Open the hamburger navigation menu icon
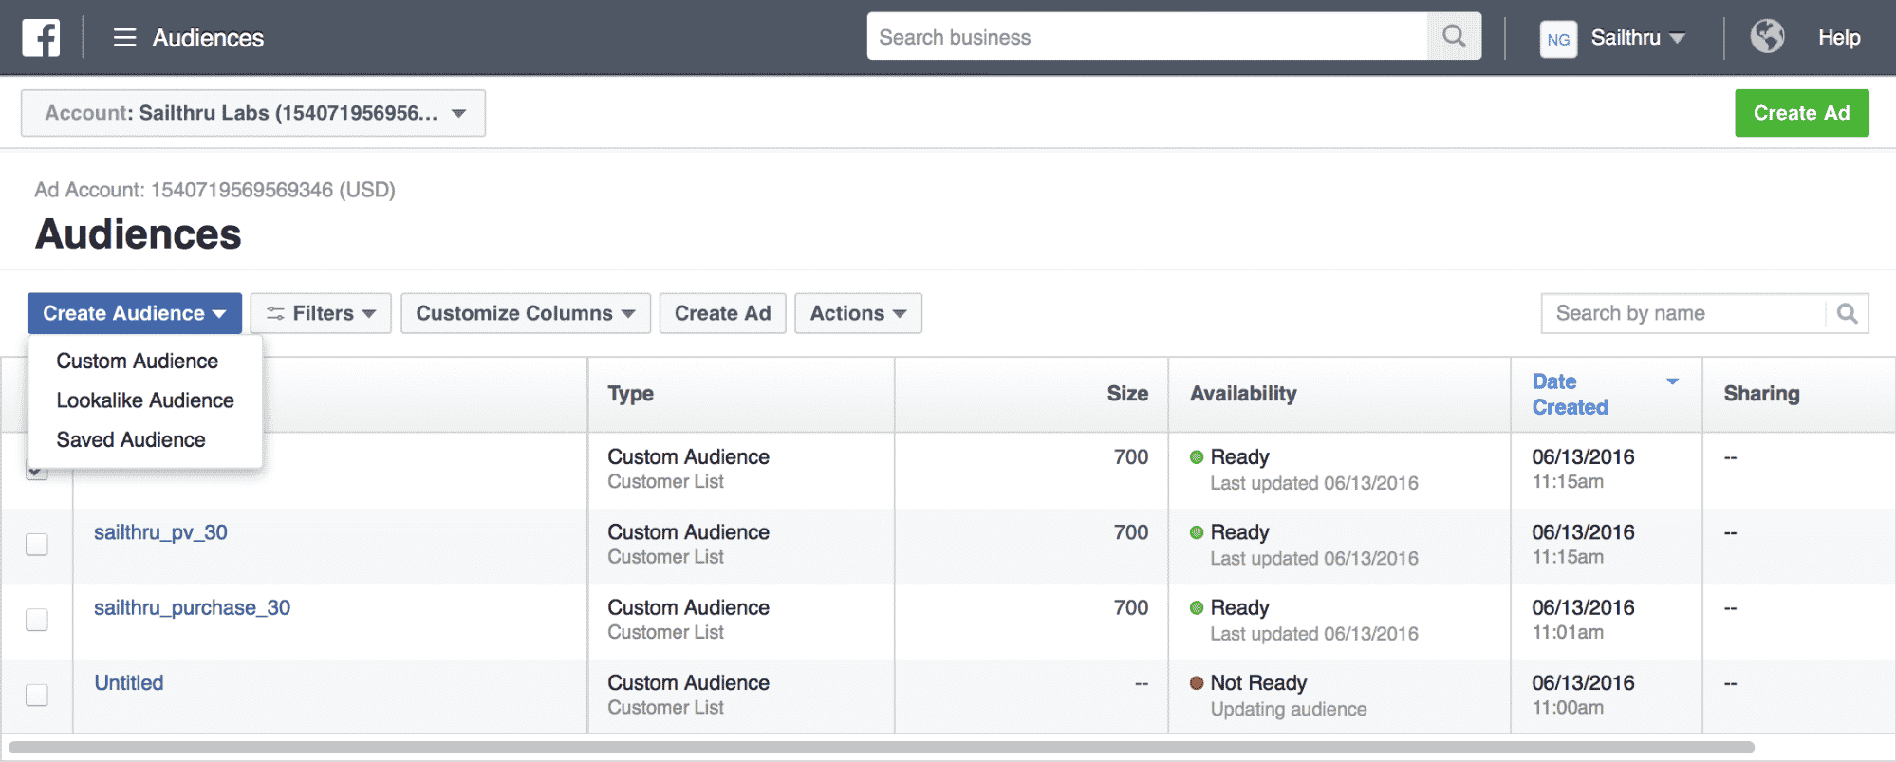Screen dimensions: 1896x762 124,38
